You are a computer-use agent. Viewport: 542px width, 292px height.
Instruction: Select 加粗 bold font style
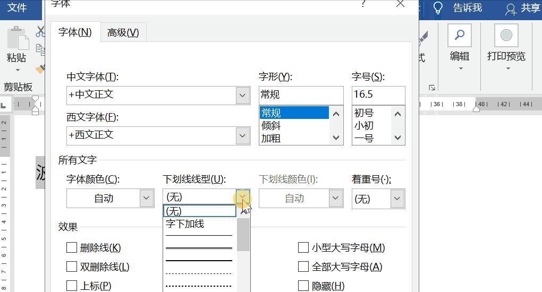pyautogui.click(x=294, y=138)
